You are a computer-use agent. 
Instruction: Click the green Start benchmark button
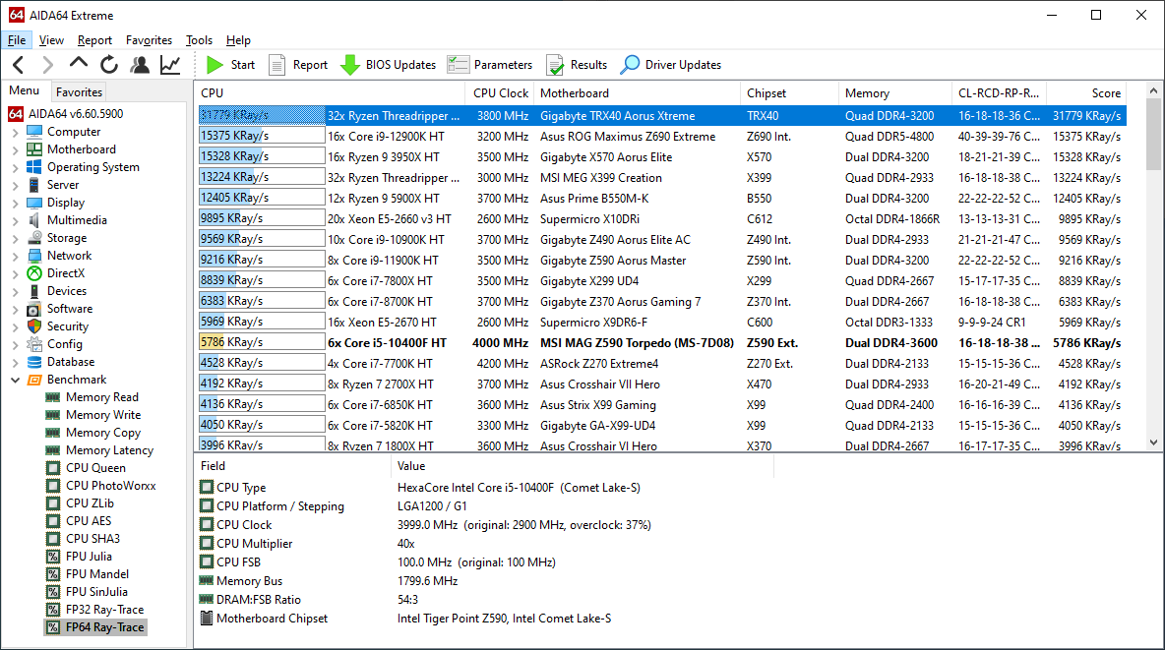pyautogui.click(x=230, y=65)
